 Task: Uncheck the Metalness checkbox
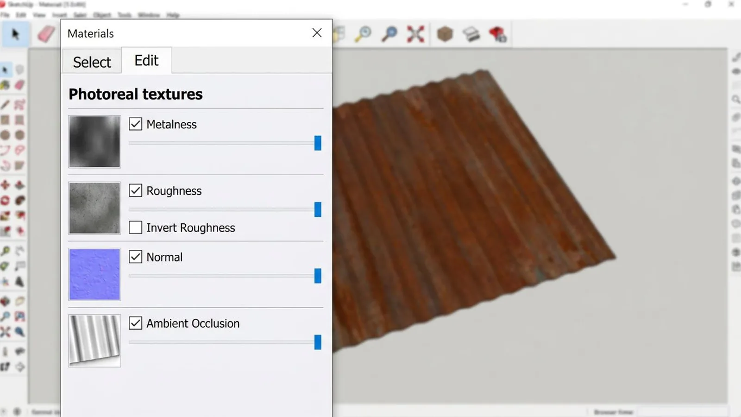click(135, 124)
